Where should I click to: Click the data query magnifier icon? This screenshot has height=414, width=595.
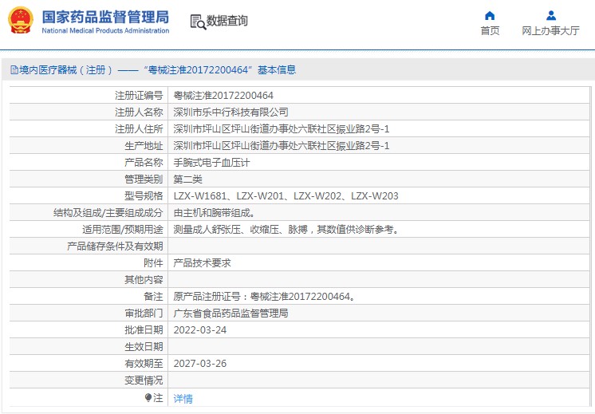(198, 22)
